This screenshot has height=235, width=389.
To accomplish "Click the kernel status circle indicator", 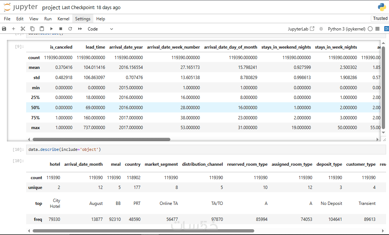I will (370, 29).
